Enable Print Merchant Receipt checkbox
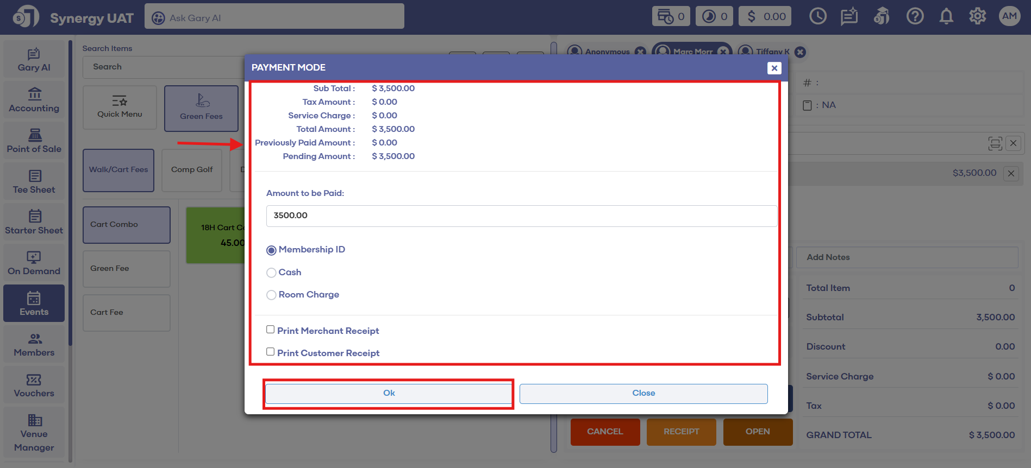 270,330
